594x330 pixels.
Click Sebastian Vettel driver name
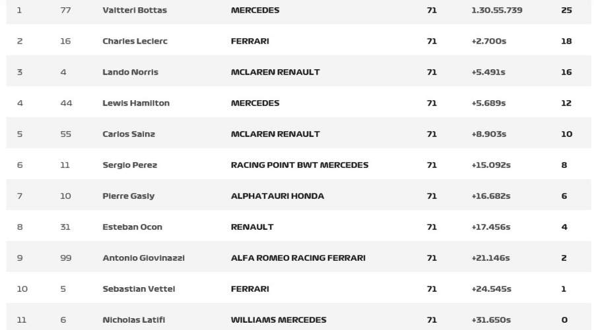(139, 289)
